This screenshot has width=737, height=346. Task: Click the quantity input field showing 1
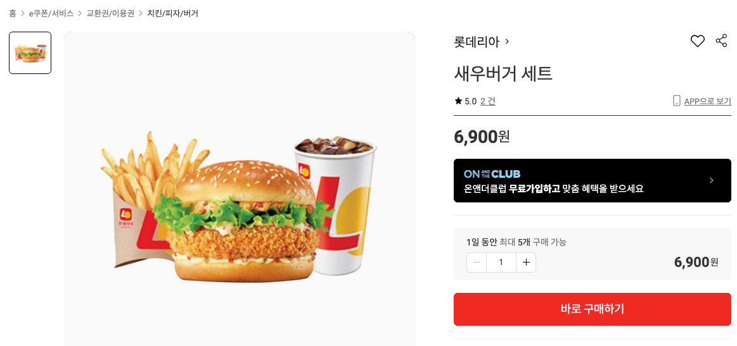(501, 263)
